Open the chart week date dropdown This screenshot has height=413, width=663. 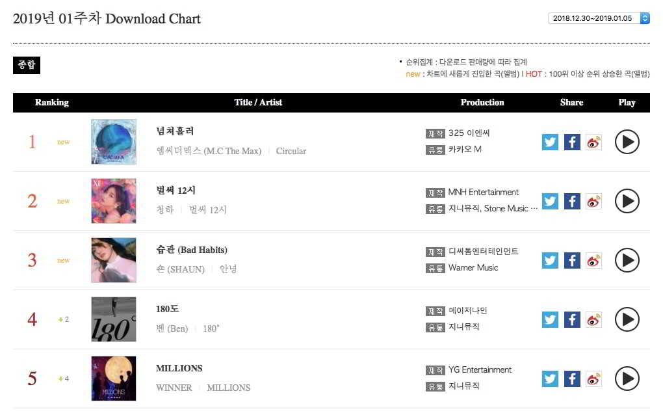pos(599,18)
